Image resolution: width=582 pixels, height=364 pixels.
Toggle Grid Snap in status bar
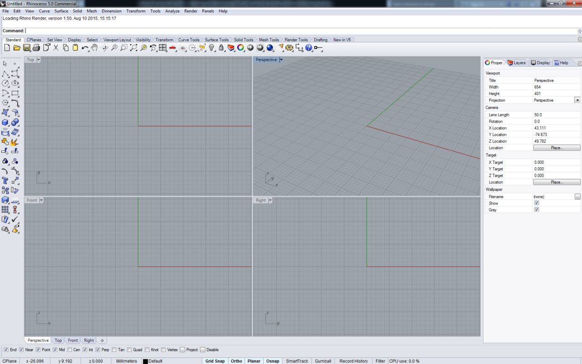point(215,361)
